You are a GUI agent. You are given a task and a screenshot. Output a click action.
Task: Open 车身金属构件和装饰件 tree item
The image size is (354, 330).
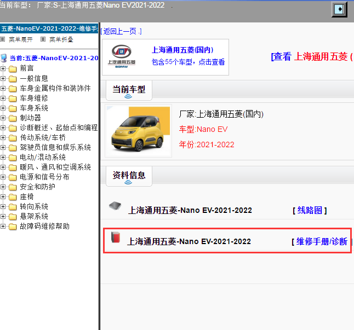(55, 88)
